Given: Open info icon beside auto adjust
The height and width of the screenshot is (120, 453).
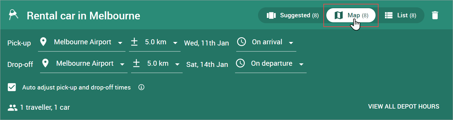Looking at the screenshot, I should 142,87.
